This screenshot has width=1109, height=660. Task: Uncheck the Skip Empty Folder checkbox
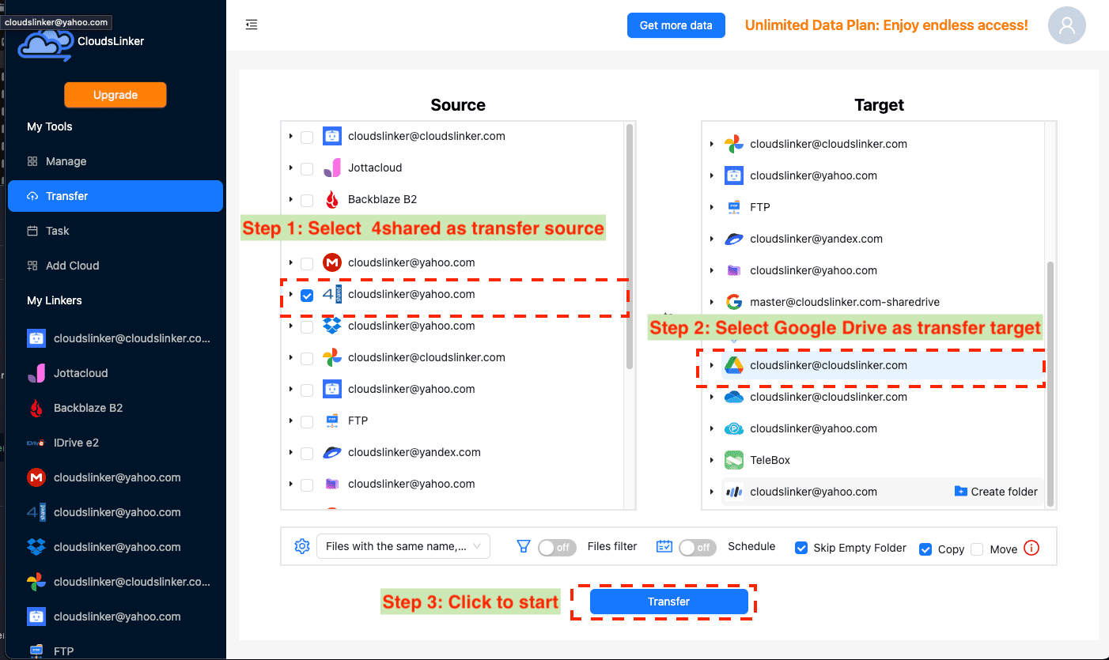pos(801,548)
